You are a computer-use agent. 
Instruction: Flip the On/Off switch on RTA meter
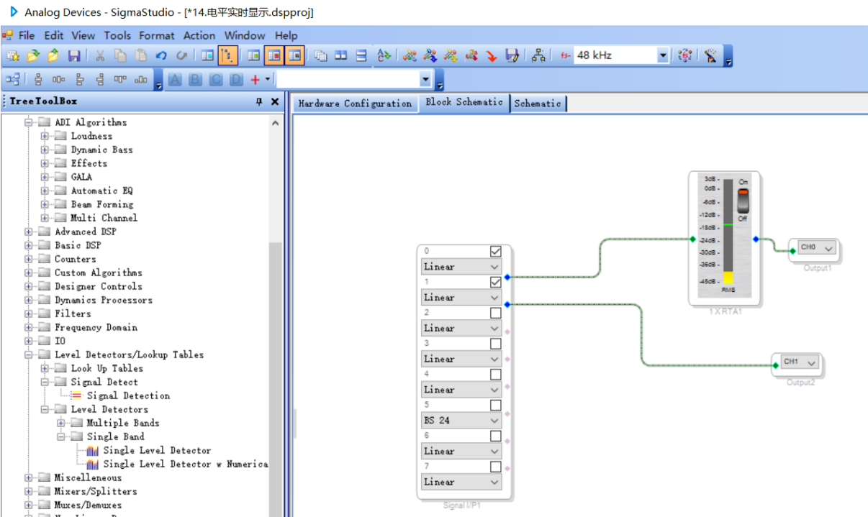click(743, 200)
